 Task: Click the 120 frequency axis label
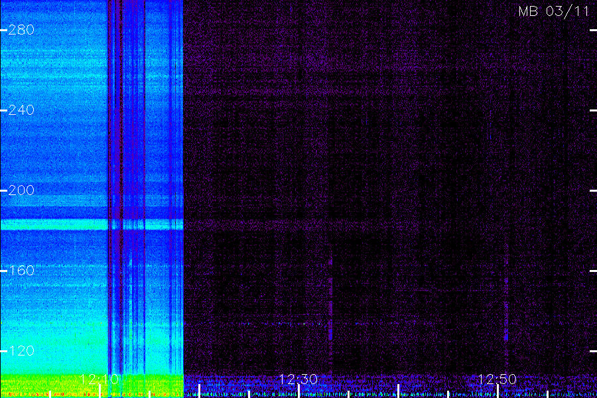(21, 350)
